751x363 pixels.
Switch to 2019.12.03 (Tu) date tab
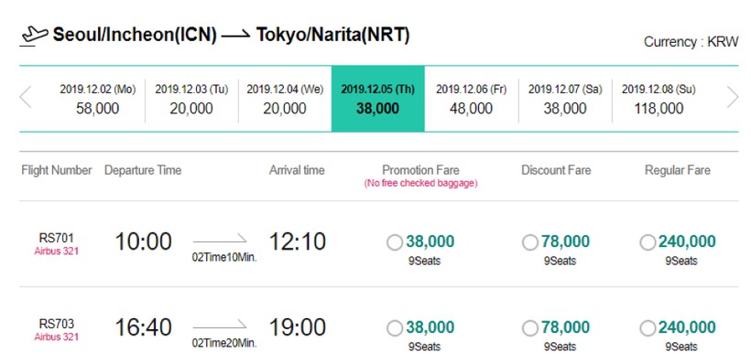[x=191, y=99]
